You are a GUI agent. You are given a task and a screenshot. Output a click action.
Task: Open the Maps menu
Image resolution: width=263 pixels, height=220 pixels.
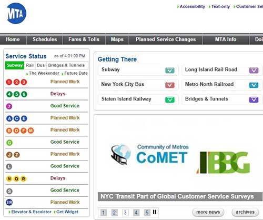(x=117, y=39)
